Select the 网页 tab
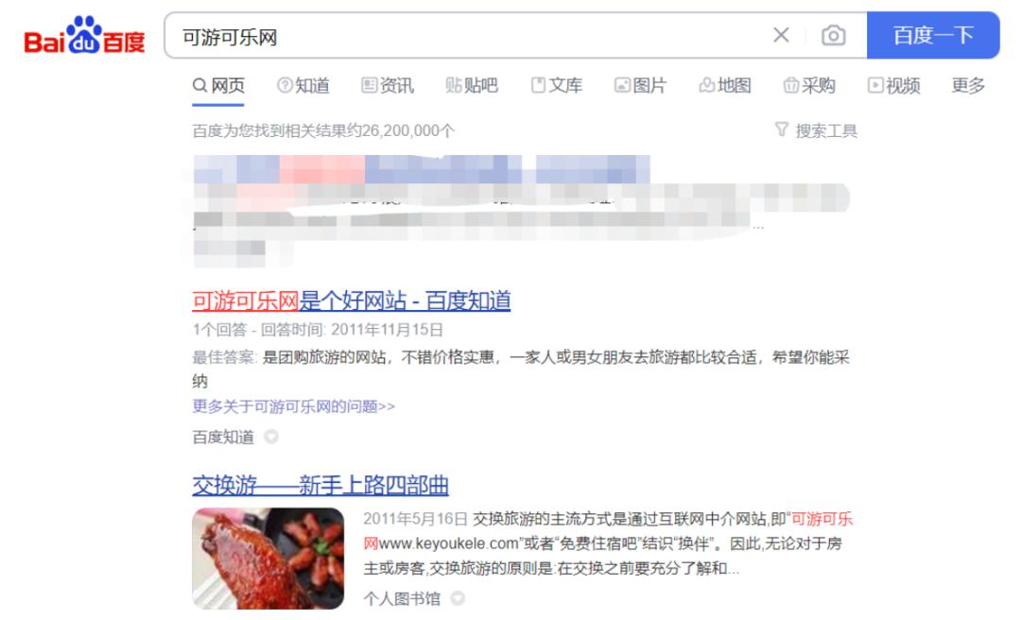The height and width of the screenshot is (620, 1021). [x=218, y=85]
